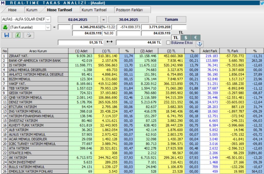Image resolution: width=264 pixels, height=174 pixels.
Task: Switch currency to Euro (€)
Action: [x=195, y=38]
